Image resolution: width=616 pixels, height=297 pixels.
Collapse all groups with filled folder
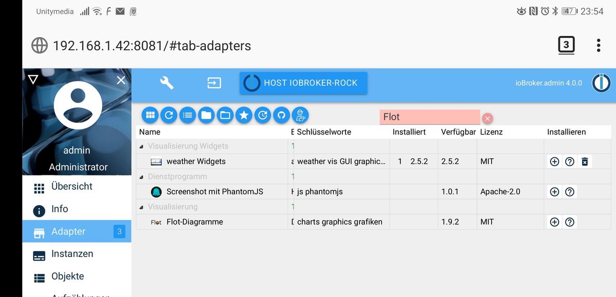(206, 115)
